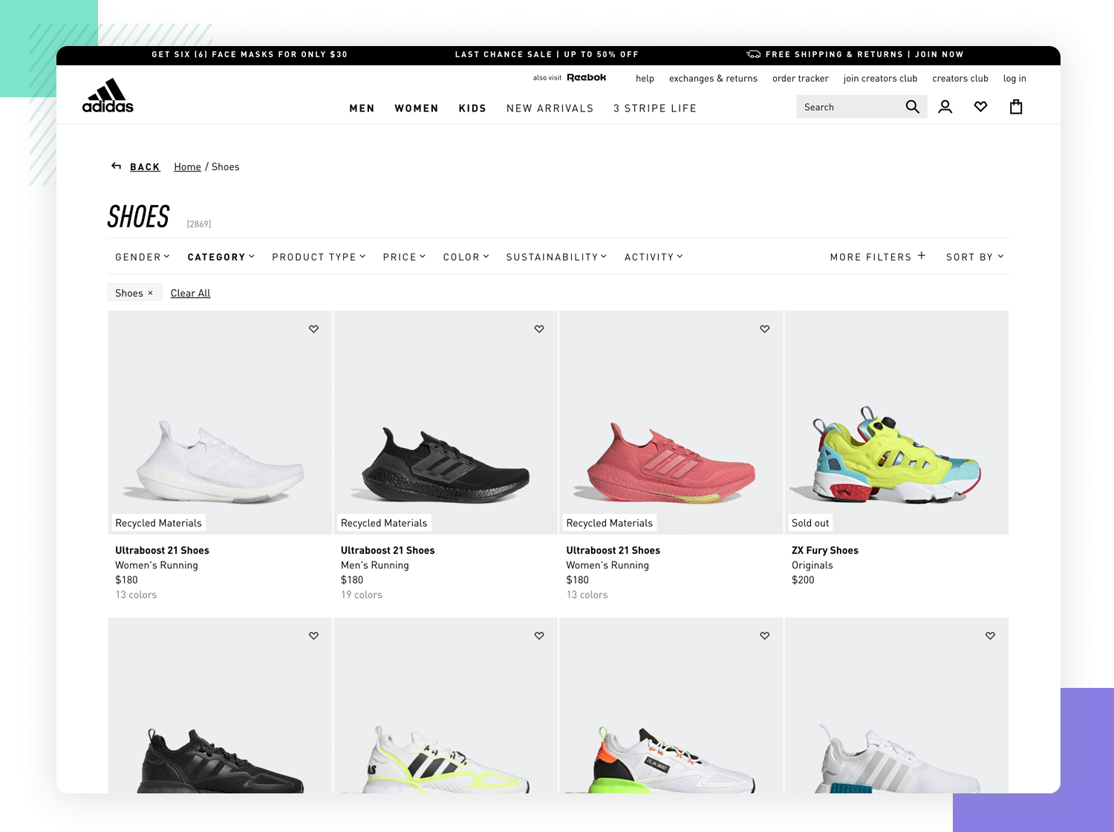Expand the Gender filter dropdown
Screen dimensions: 1114x832
(143, 257)
